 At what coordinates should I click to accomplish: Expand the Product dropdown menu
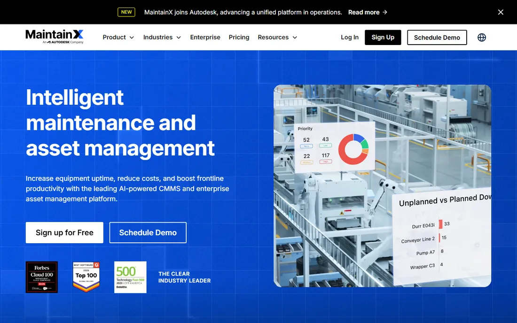click(118, 38)
